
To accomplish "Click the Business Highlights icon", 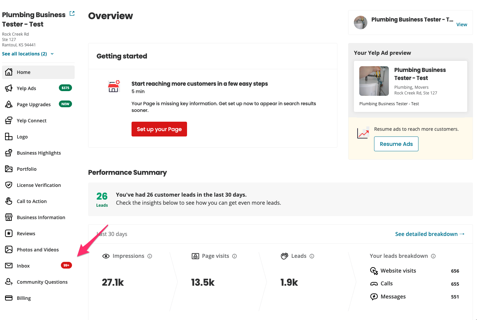I will coord(9,153).
